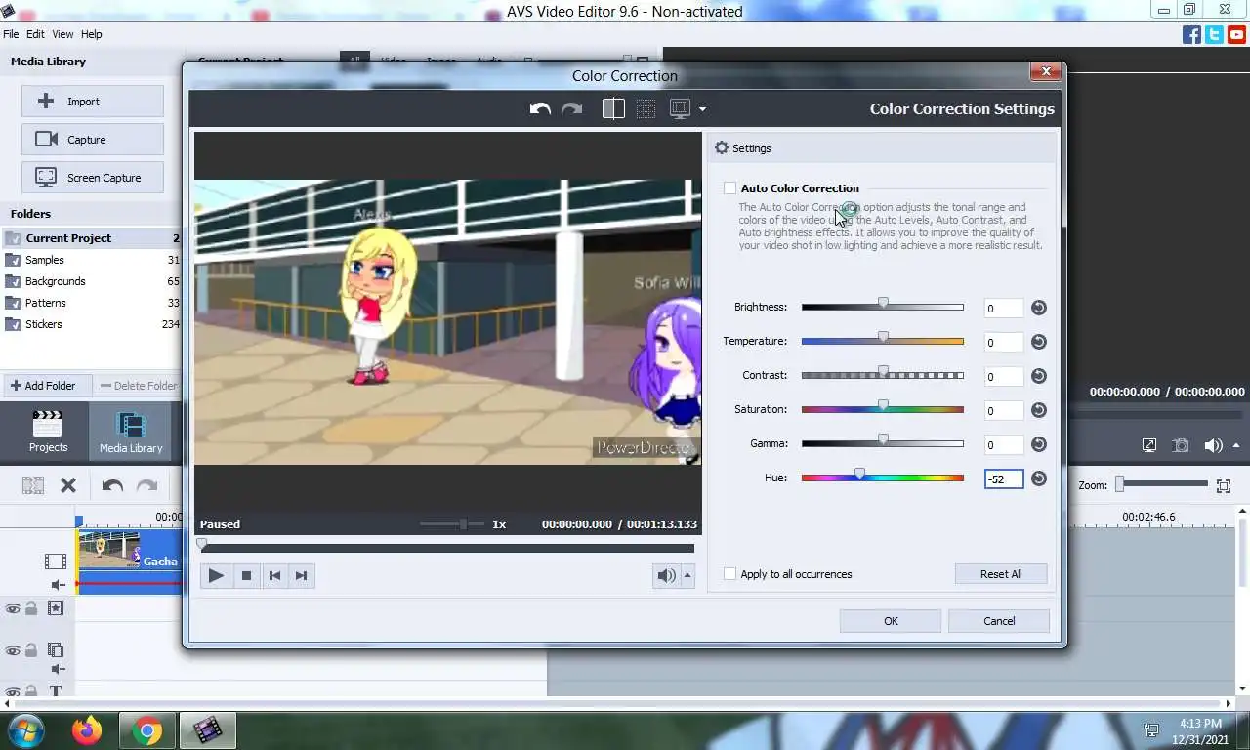Enable Auto Color Correction checkbox

tap(729, 188)
